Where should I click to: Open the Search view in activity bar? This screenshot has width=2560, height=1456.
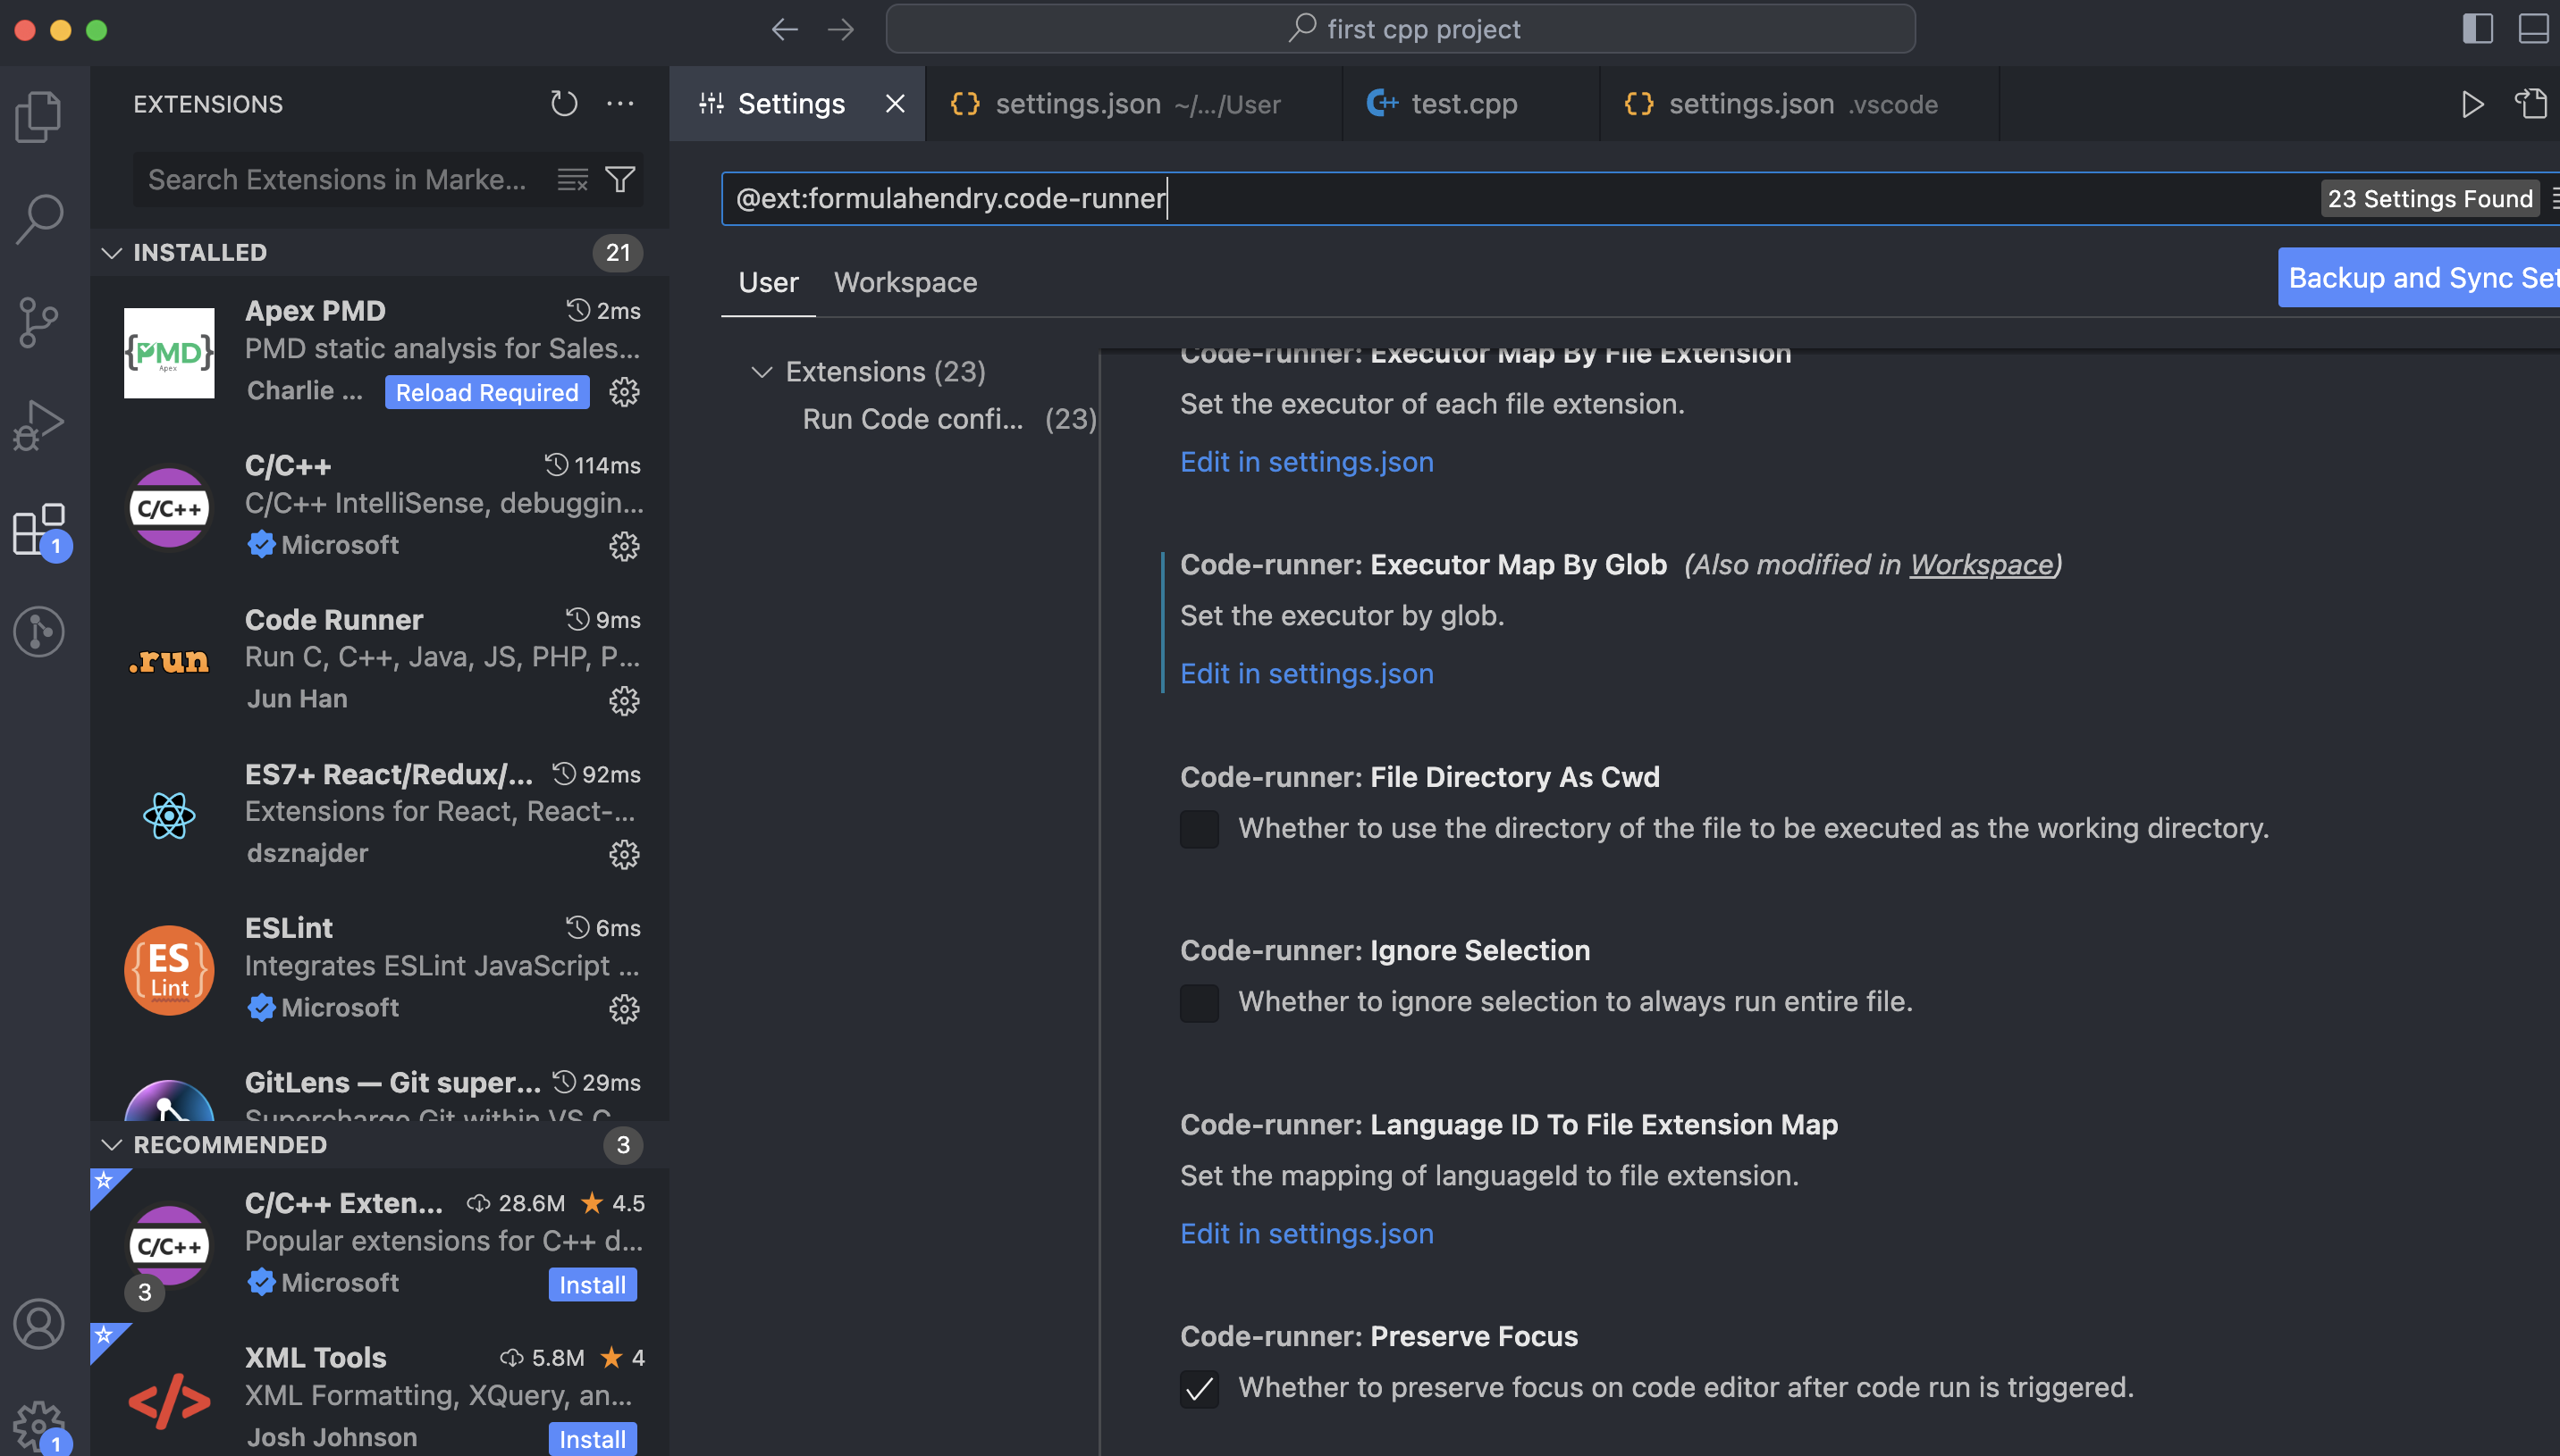tap(39, 219)
